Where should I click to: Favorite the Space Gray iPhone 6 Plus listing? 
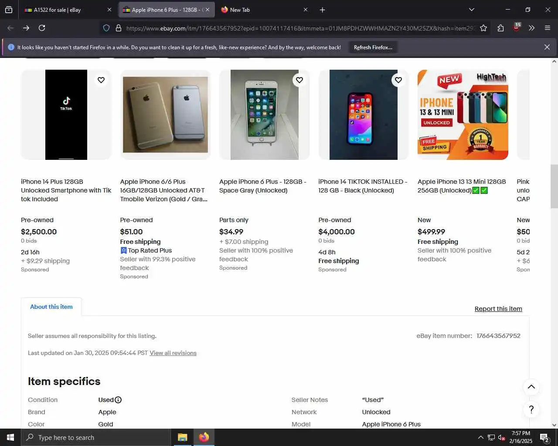pos(299,80)
